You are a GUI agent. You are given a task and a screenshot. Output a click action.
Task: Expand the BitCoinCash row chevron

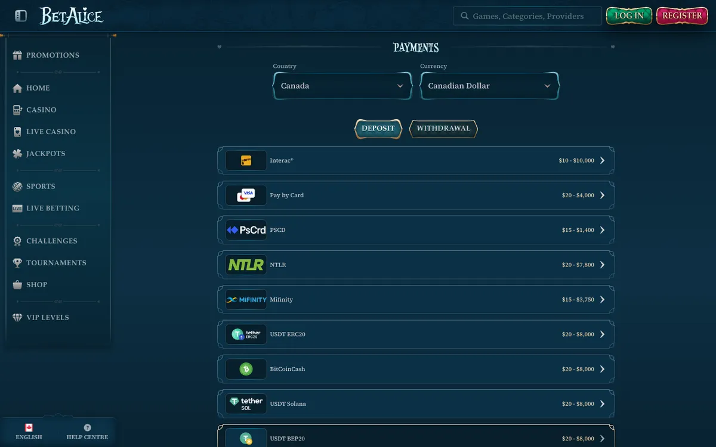[603, 369]
